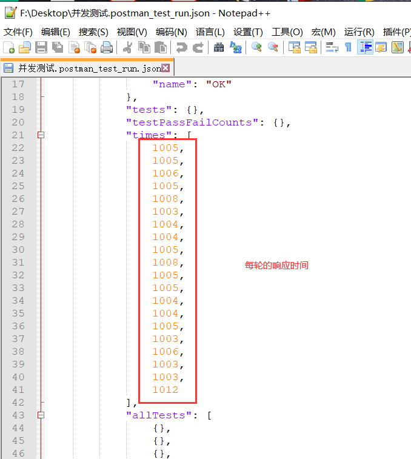Click the empty braces on line 44

pyautogui.click(x=159, y=428)
